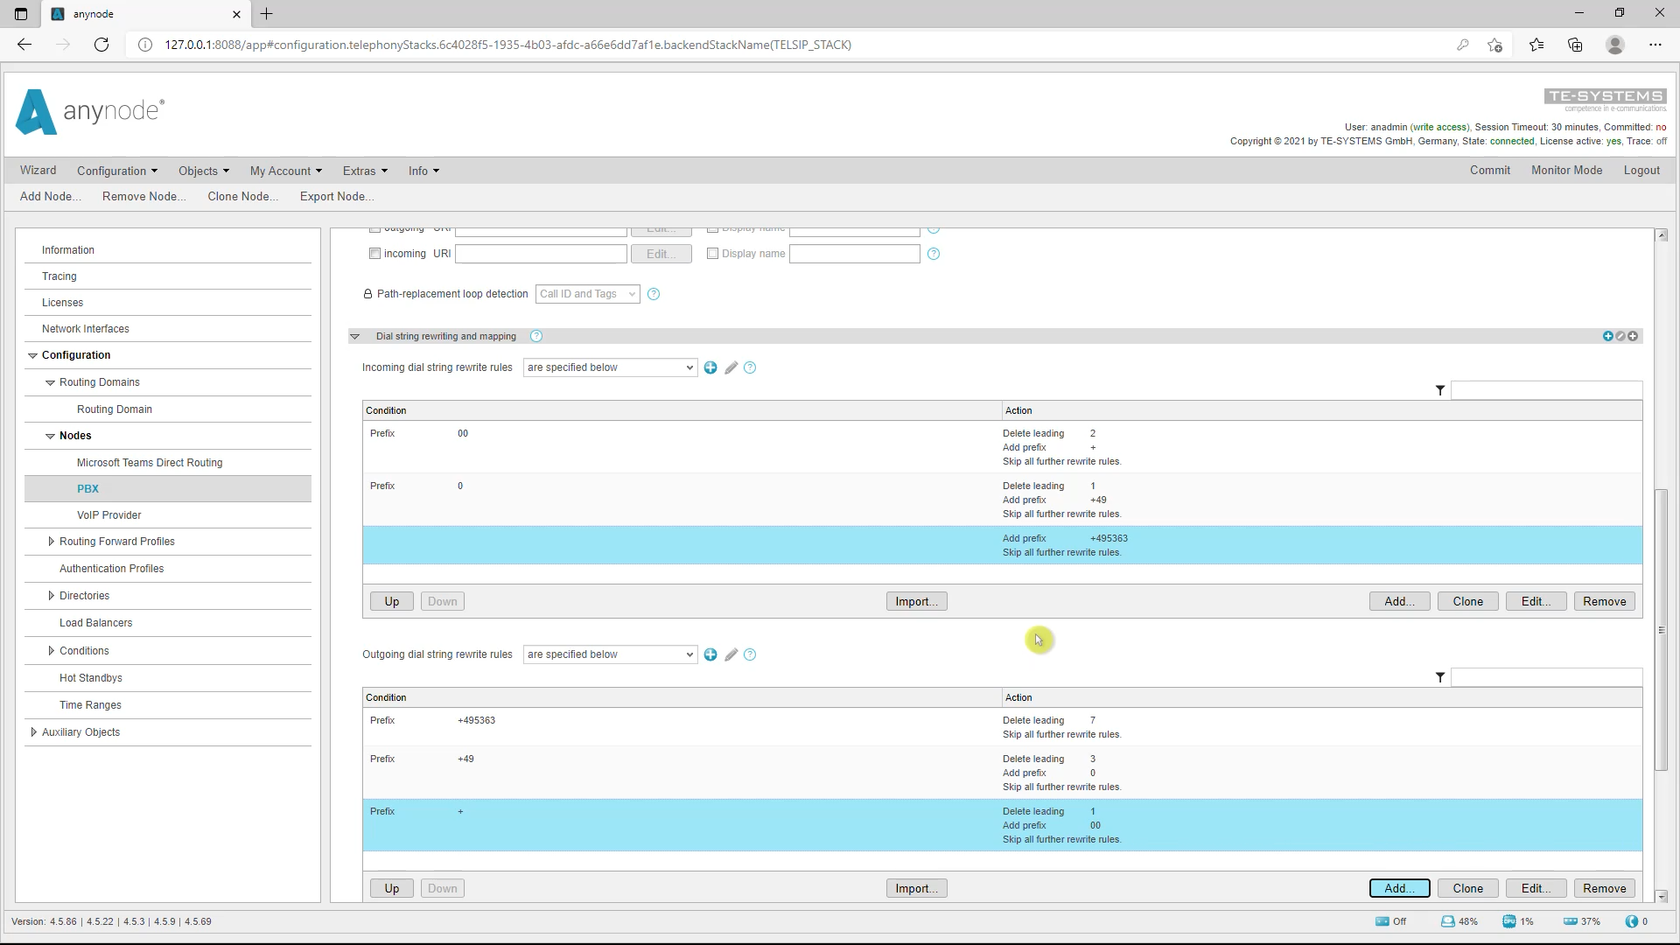Click filter funnel icon above incoming rules table
Screen dimensions: 1680x945
point(1440,390)
